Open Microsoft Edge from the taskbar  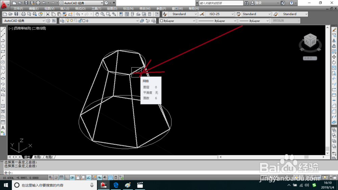116,185
